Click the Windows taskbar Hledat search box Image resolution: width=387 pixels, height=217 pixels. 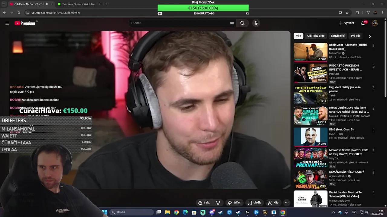(132, 212)
